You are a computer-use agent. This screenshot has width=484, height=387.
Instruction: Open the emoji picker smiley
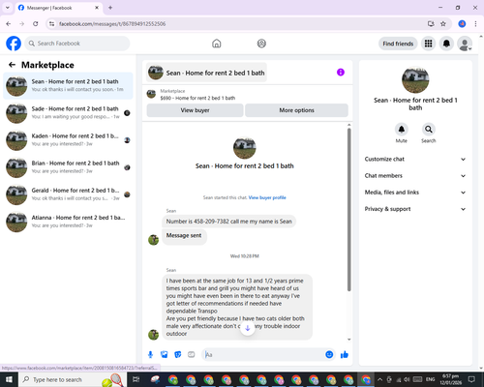coord(329,355)
